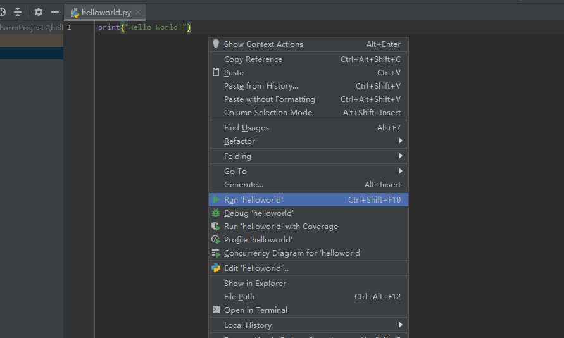
Task: Click the Paste clipboard icon
Action: click(x=216, y=72)
